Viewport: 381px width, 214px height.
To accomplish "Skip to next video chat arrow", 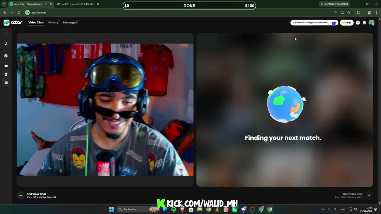I will 369,195.
